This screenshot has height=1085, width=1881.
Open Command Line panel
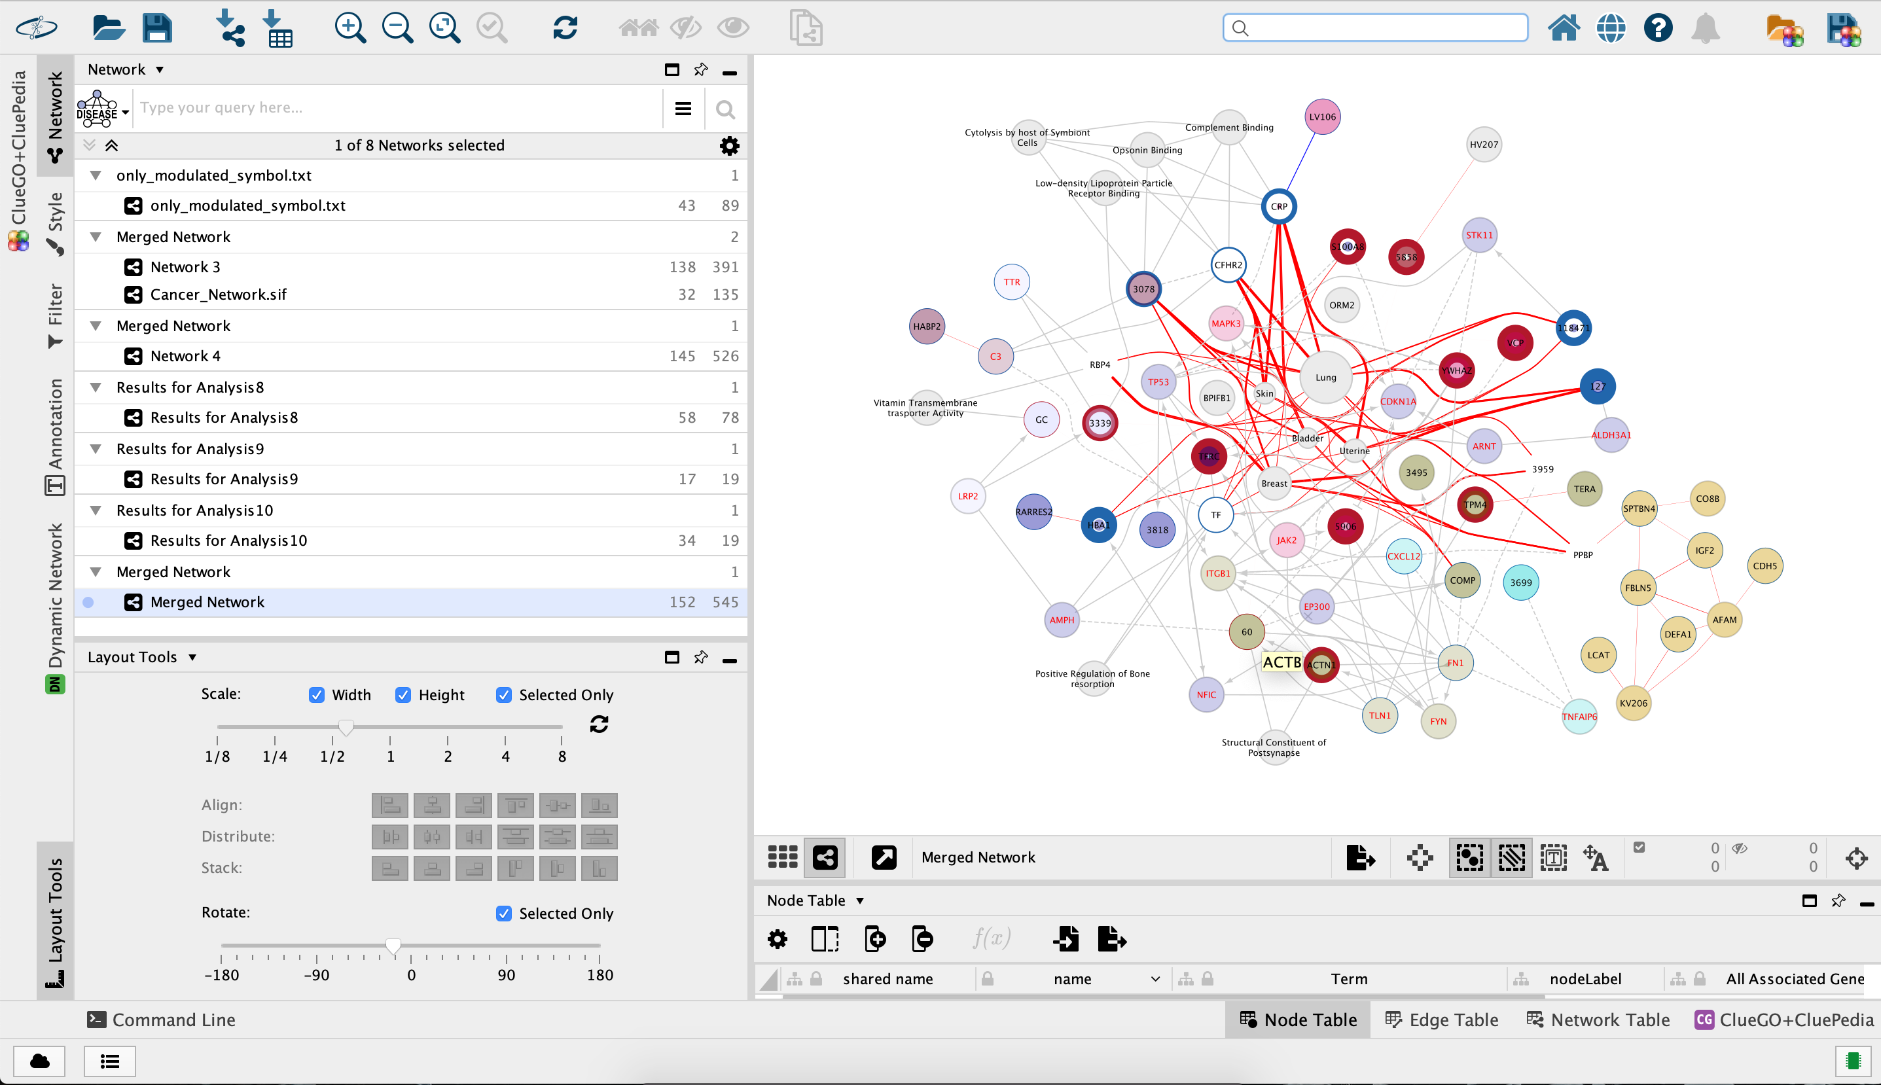[161, 1020]
